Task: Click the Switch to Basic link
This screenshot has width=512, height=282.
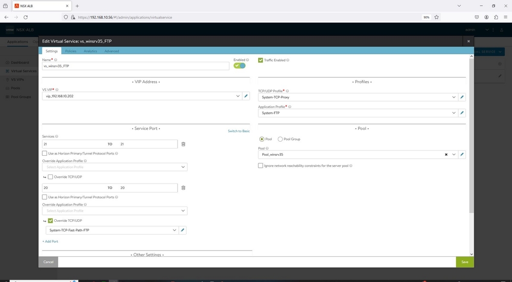Action: tap(239, 131)
